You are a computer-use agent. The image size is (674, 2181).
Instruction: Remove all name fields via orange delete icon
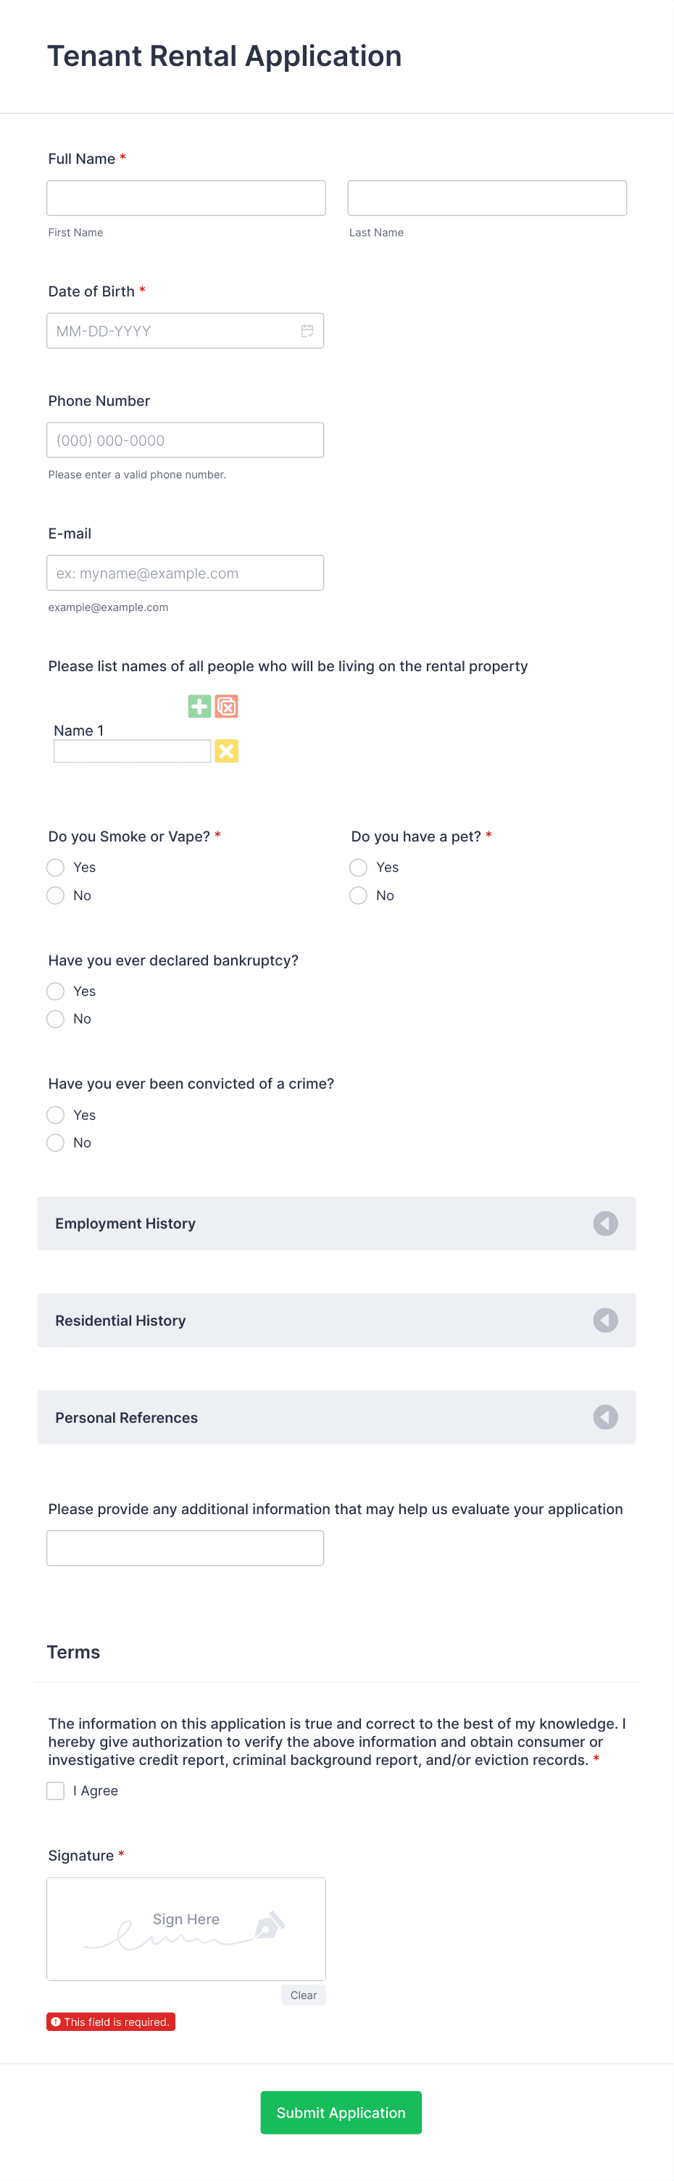tap(225, 705)
